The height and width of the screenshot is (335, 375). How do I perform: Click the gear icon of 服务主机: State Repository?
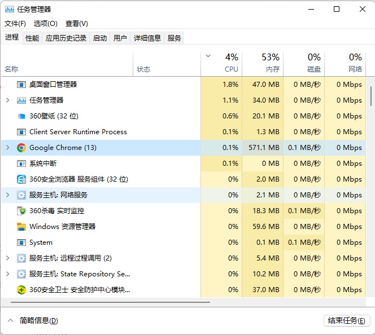pos(21,274)
